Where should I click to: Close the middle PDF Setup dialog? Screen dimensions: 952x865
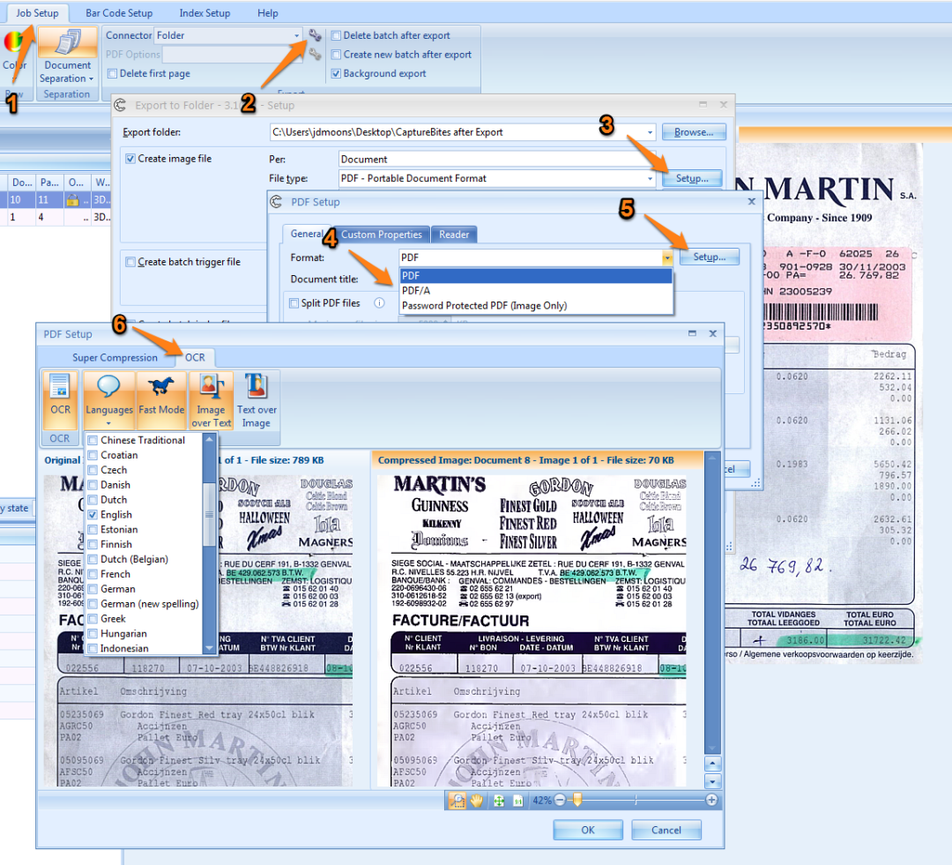(x=752, y=201)
